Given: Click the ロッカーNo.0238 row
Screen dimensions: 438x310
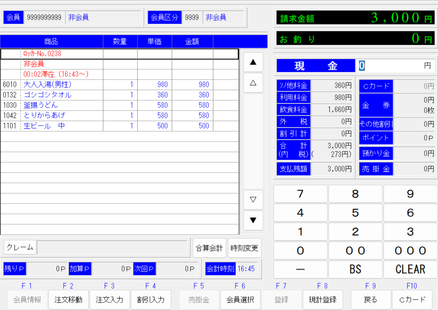Looking at the screenshot, I should point(119,54).
